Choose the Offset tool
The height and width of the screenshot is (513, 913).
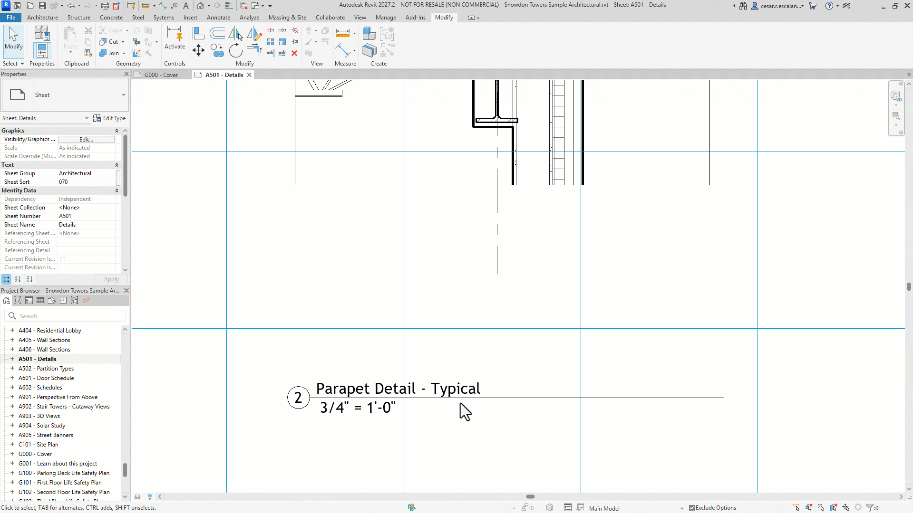217,33
